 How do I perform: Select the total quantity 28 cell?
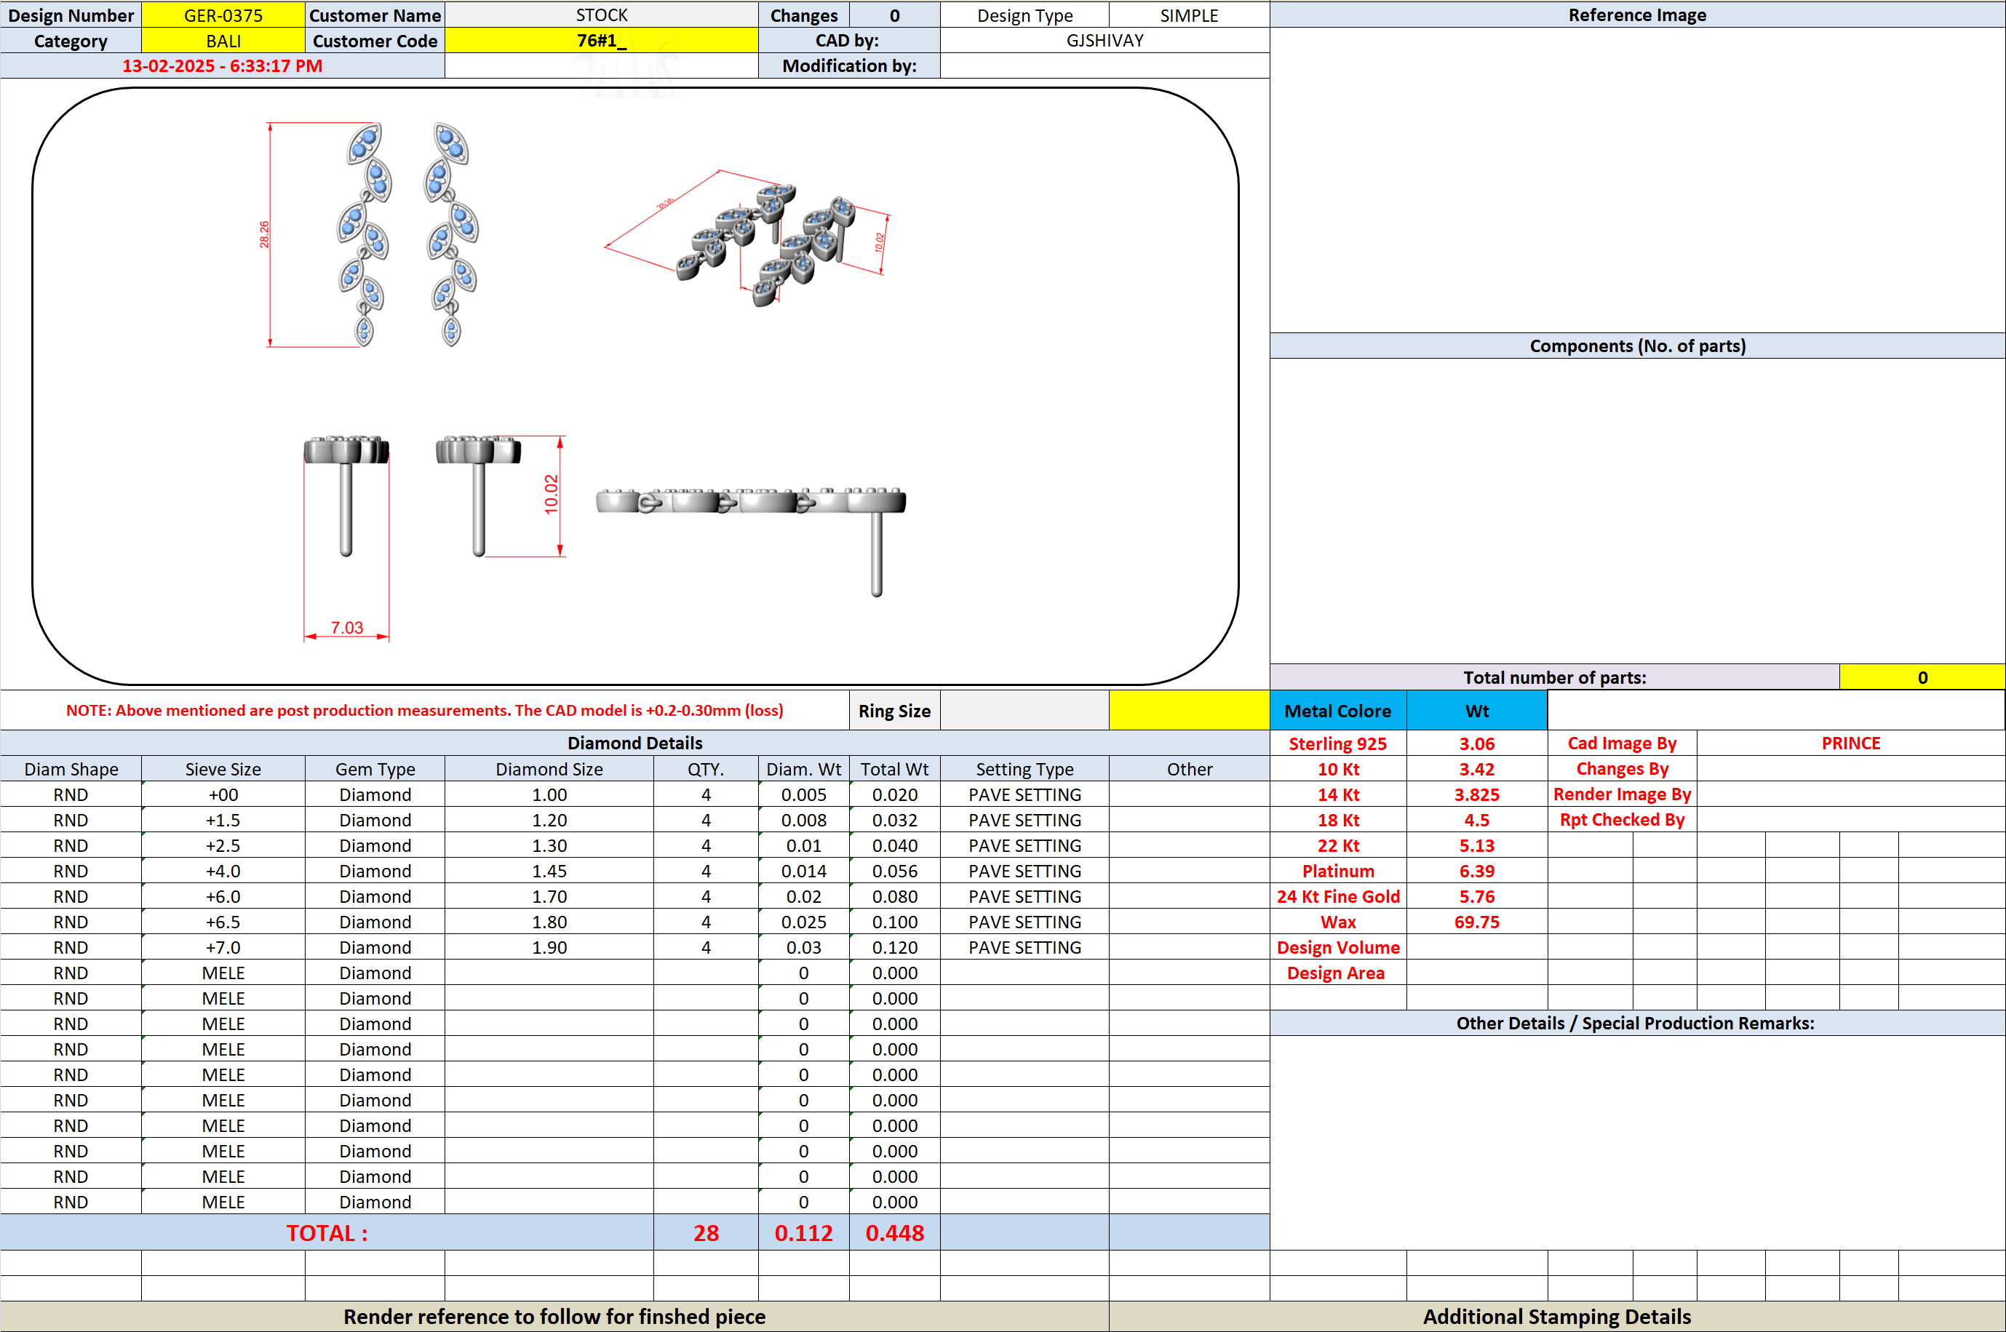(705, 1232)
